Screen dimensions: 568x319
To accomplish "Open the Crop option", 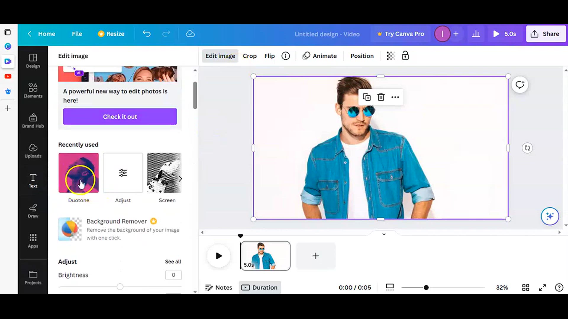I will [250, 56].
